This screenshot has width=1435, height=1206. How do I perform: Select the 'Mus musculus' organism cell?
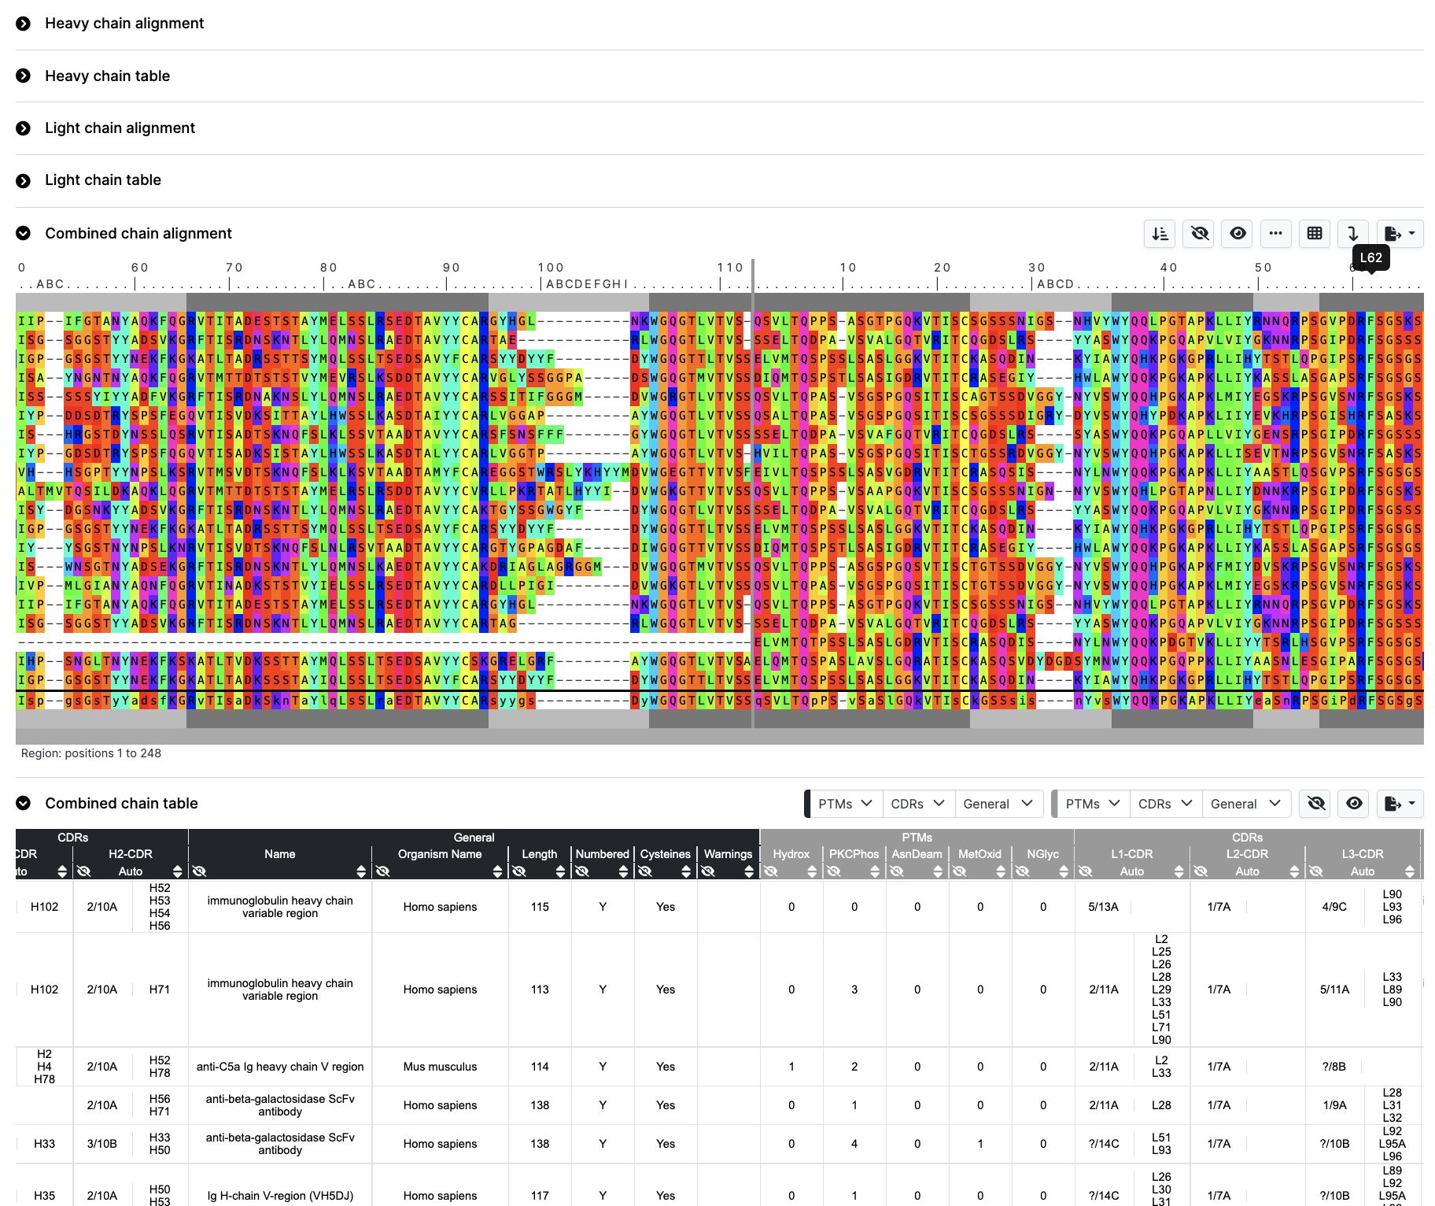440,1067
